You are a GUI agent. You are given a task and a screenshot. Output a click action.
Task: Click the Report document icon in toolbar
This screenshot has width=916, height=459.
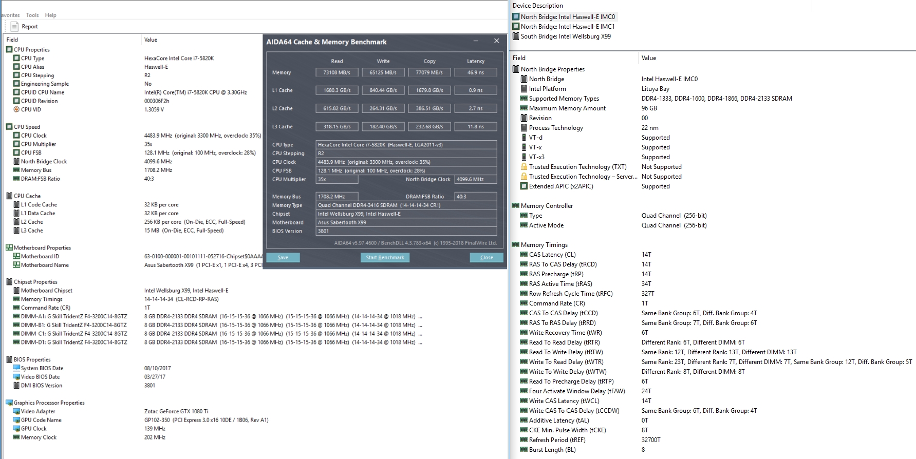pos(14,27)
